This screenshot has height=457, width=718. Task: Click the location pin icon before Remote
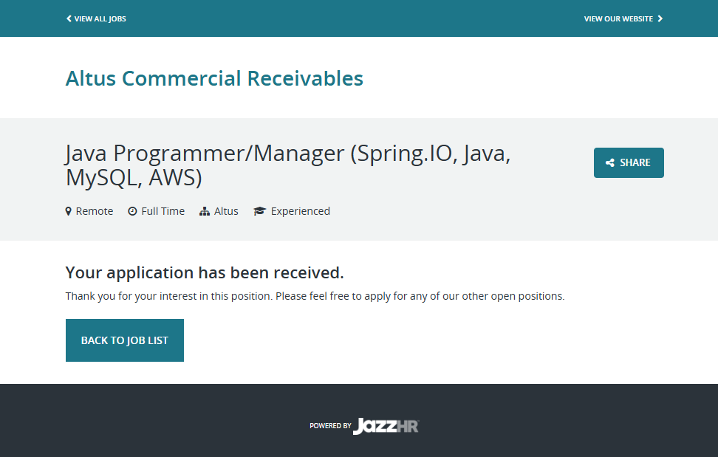coord(69,211)
